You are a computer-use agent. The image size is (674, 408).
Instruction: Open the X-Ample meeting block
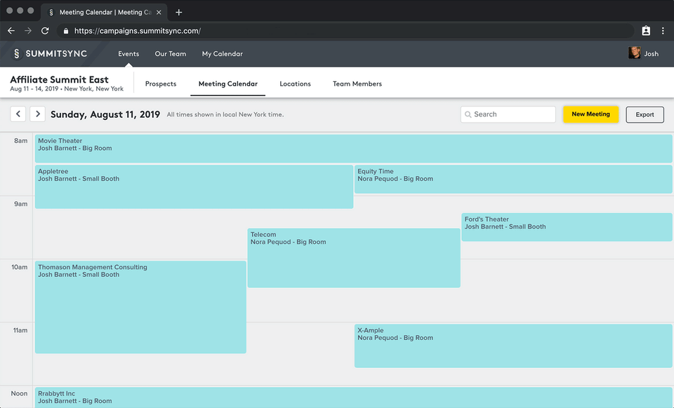[513, 346]
